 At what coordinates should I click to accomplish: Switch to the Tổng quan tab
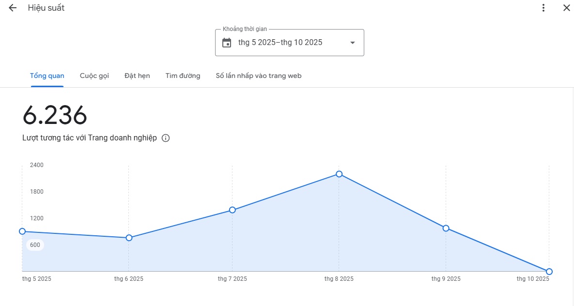[x=47, y=76]
